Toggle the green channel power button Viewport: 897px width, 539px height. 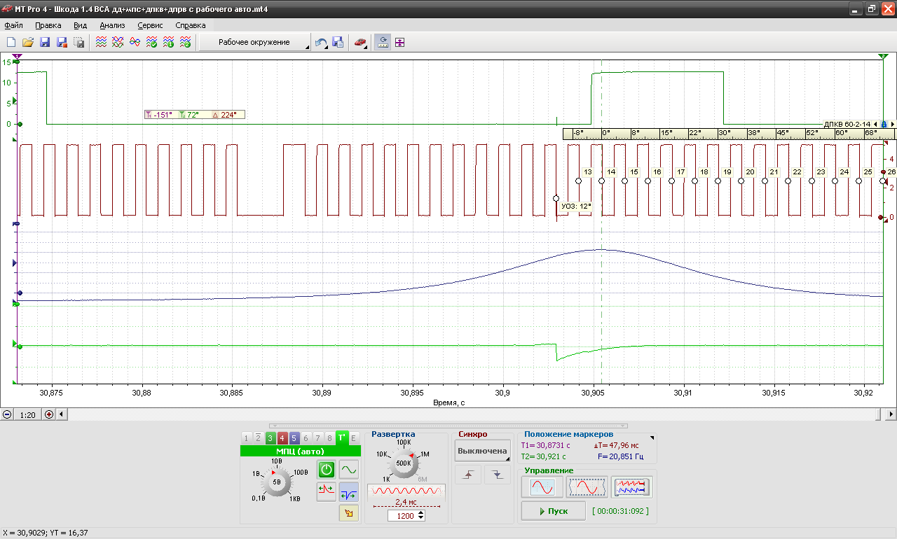(326, 470)
